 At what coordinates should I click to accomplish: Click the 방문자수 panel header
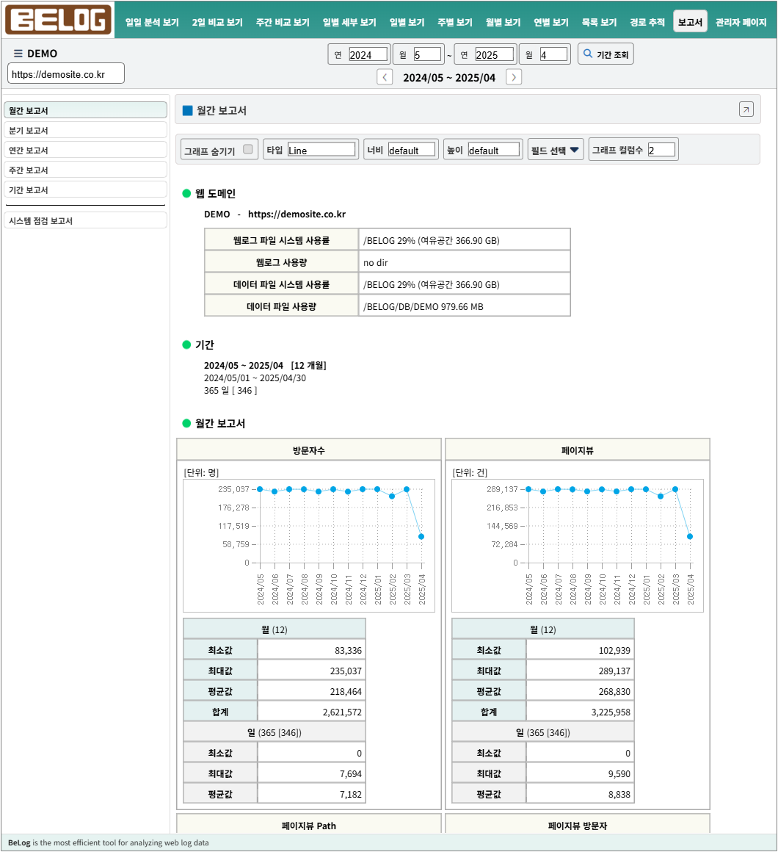pos(309,450)
